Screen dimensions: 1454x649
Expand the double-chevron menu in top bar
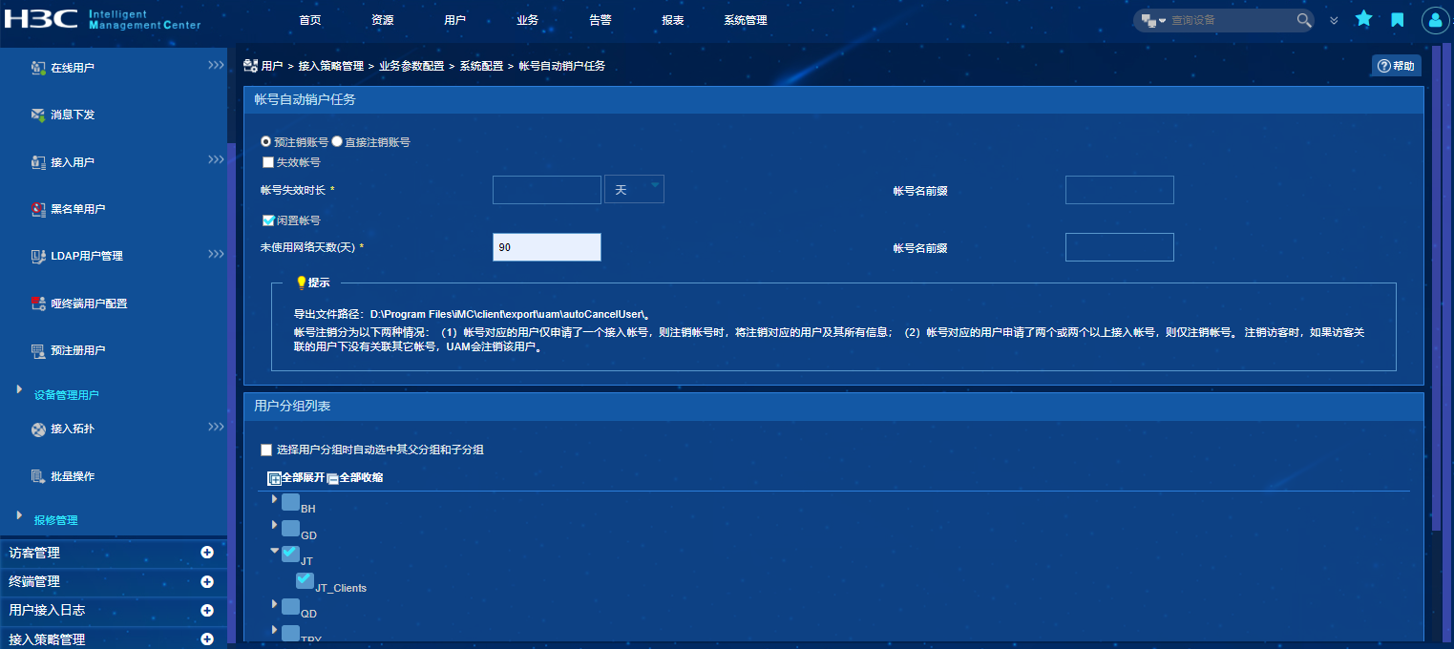(1334, 20)
